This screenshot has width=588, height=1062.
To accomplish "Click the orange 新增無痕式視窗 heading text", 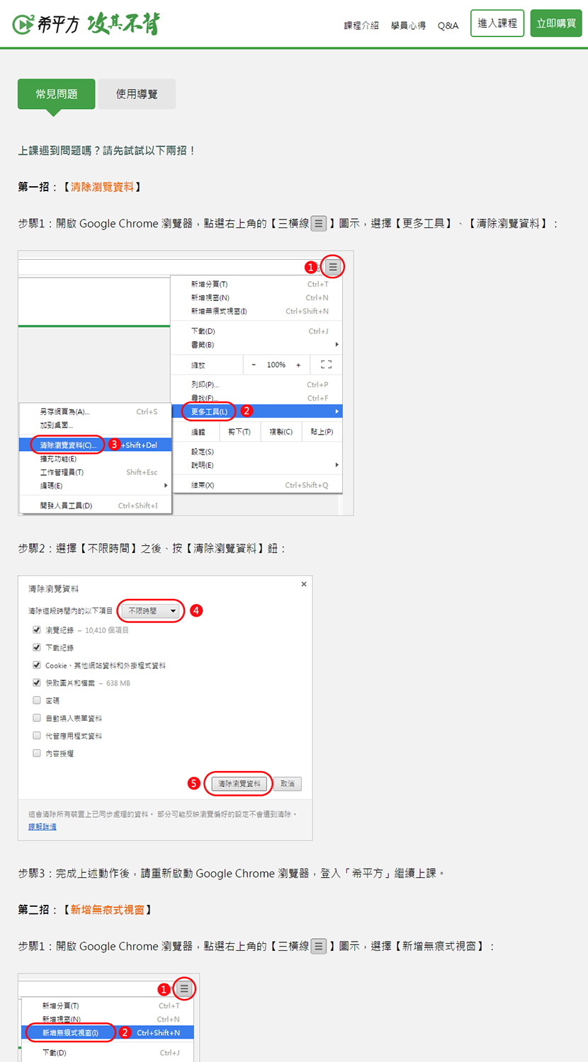I will pos(107,910).
